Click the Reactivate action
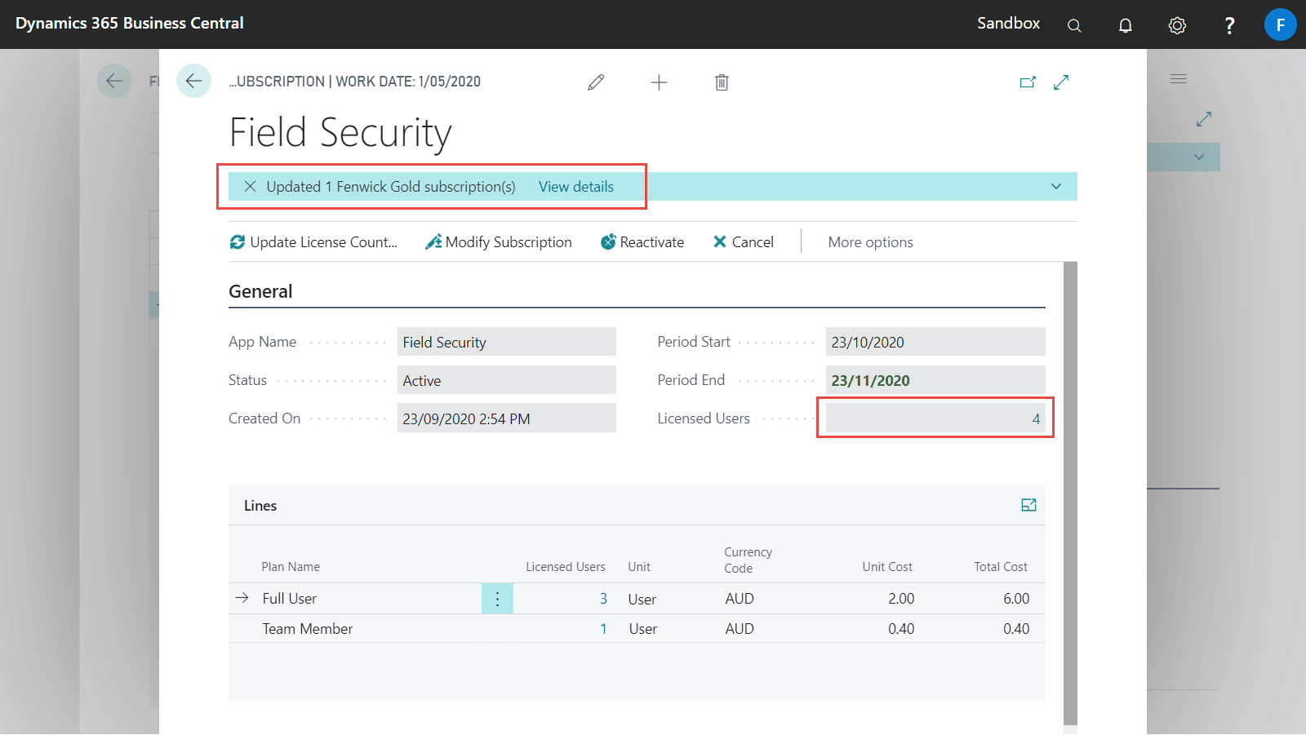This screenshot has width=1306, height=735. click(642, 242)
